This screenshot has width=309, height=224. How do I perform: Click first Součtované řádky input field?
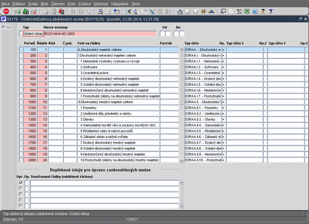(104, 183)
